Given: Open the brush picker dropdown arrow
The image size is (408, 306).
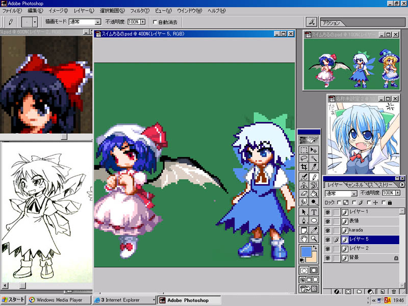Looking at the screenshot, I should (35, 22).
